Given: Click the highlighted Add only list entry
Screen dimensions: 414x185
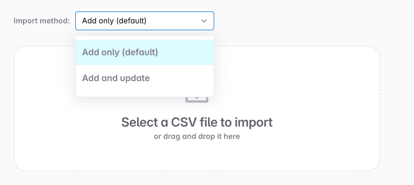Looking at the screenshot, I should click(x=120, y=52).
